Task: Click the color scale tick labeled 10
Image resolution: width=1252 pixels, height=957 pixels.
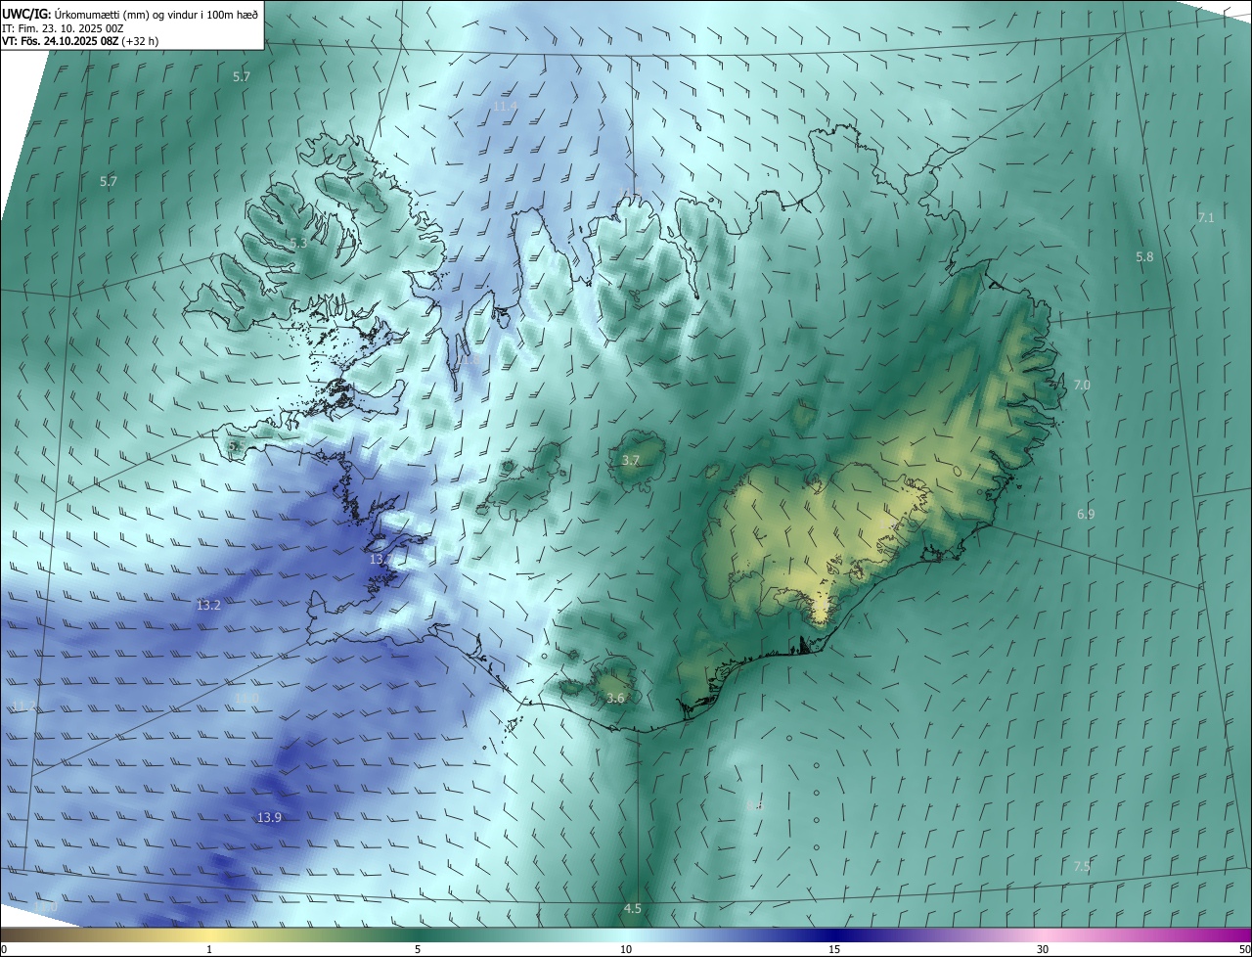Action: [626, 949]
